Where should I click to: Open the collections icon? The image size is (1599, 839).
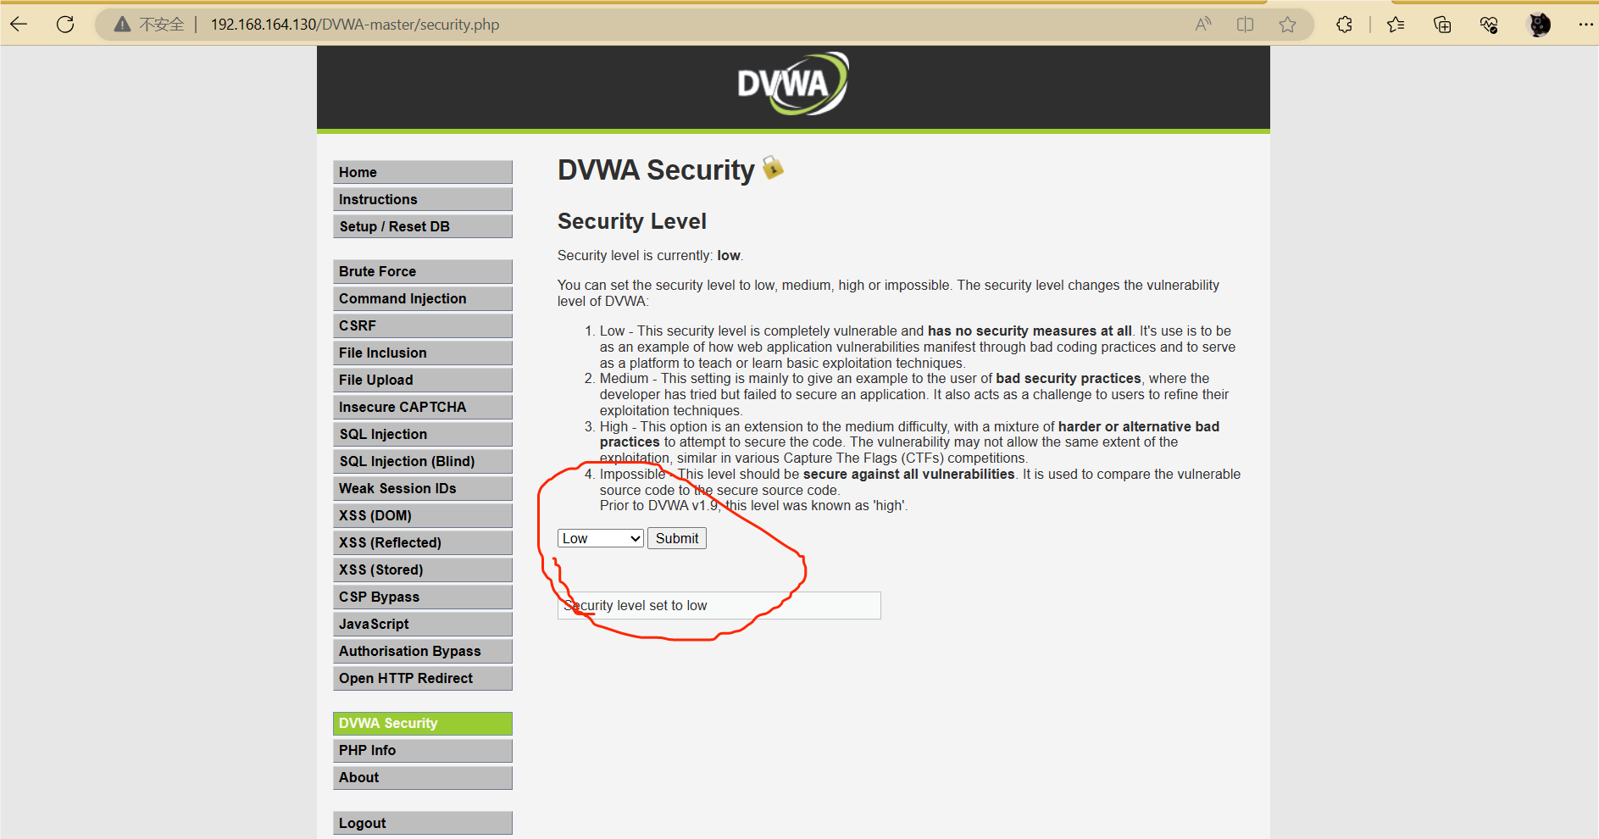click(1442, 25)
